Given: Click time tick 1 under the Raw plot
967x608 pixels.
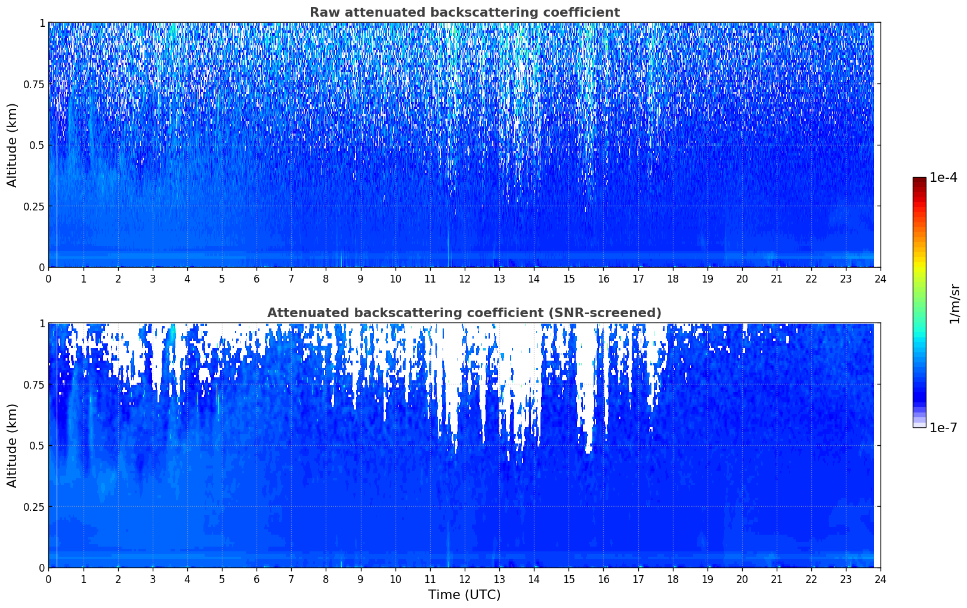Looking at the screenshot, I should [x=83, y=278].
